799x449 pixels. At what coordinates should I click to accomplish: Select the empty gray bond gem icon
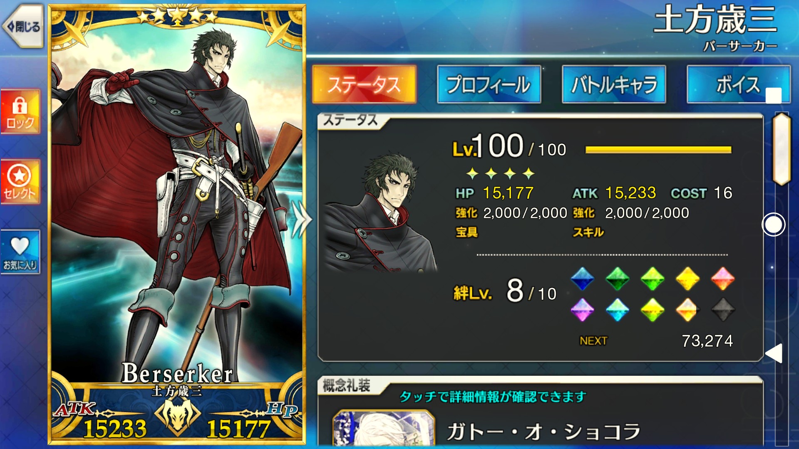[x=723, y=310]
